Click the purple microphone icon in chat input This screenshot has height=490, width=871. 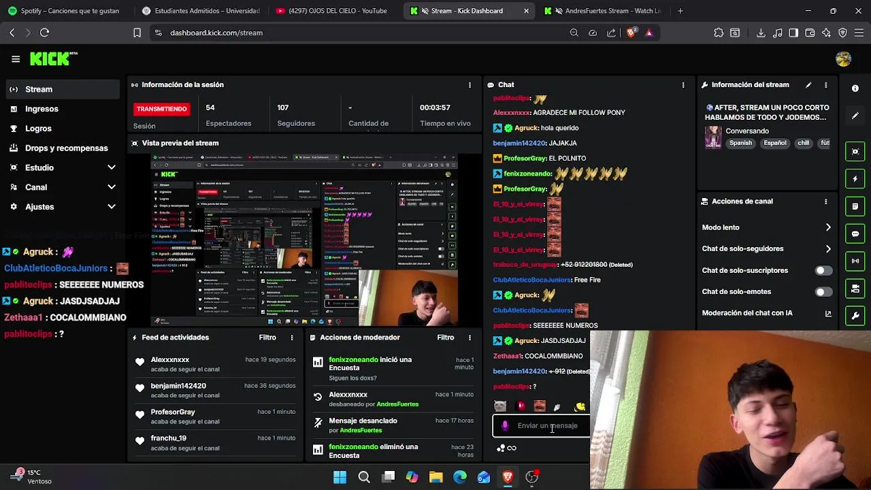pos(505,426)
